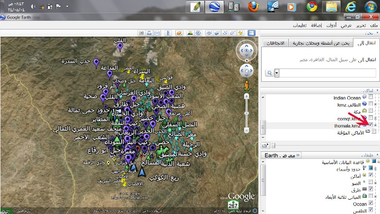Enable the مكة place checkbox
The width and height of the screenshot is (380, 214).
(370, 111)
